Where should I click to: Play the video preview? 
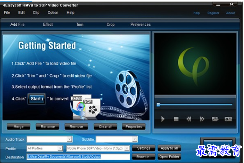(x=163, y=119)
